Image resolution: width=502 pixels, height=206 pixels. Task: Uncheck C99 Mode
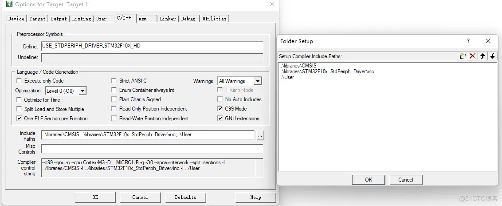pyautogui.click(x=220, y=109)
